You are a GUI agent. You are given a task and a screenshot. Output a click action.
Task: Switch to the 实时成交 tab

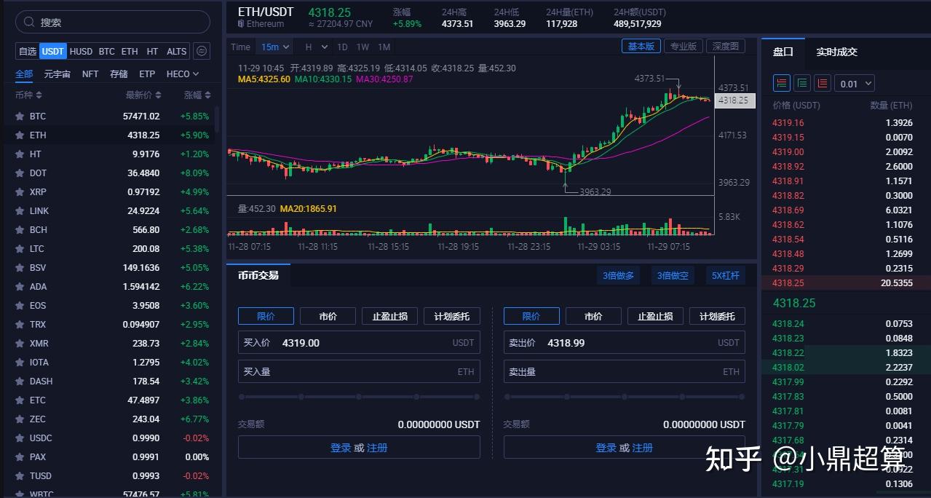836,52
